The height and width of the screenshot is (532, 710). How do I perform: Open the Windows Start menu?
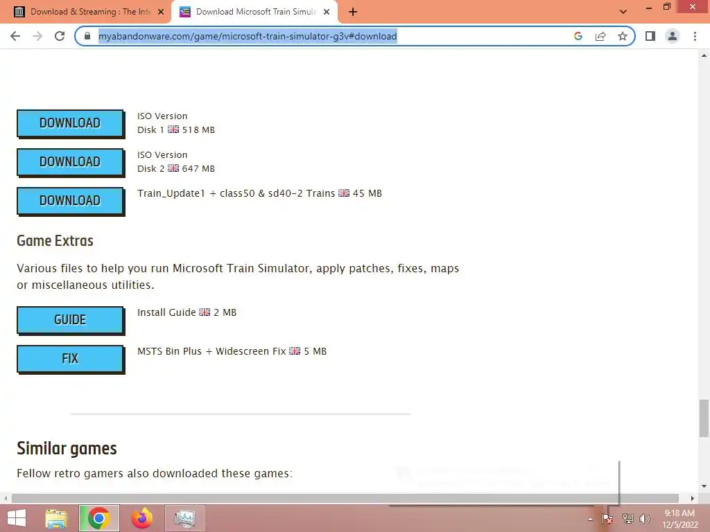tap(17, 518)
